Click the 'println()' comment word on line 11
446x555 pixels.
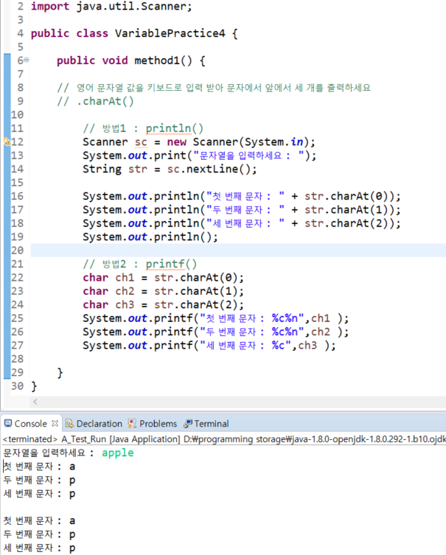pos(175,128)
